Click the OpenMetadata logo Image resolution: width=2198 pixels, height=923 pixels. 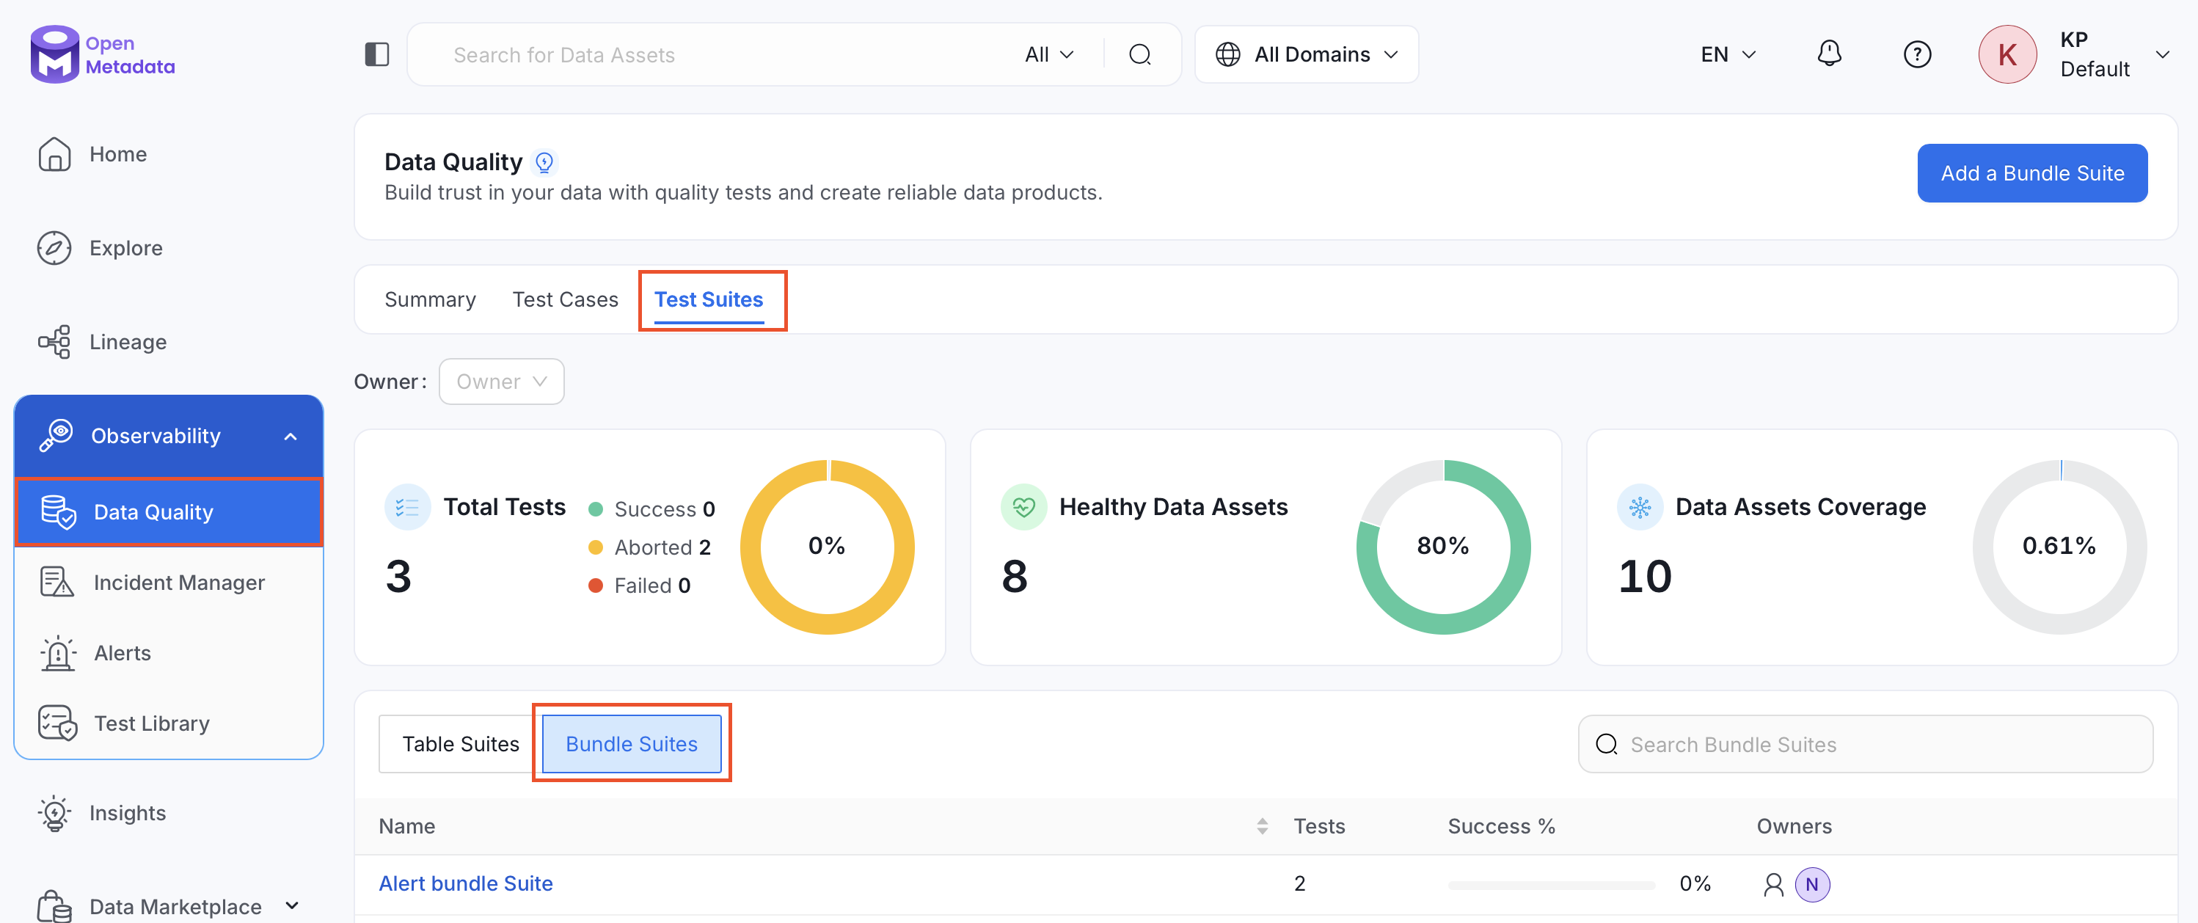coord(103,54)
